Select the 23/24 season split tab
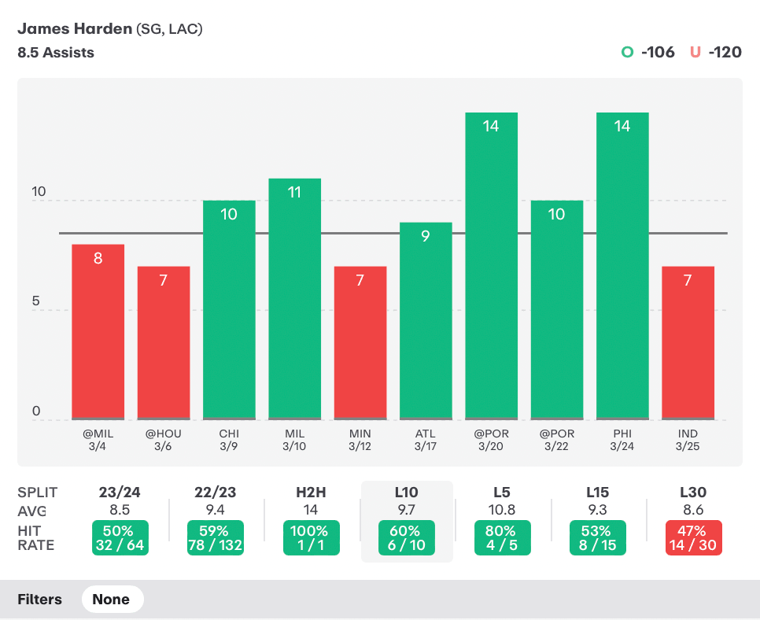The width and height of the screenshot is (760, 620). [120, 492]
